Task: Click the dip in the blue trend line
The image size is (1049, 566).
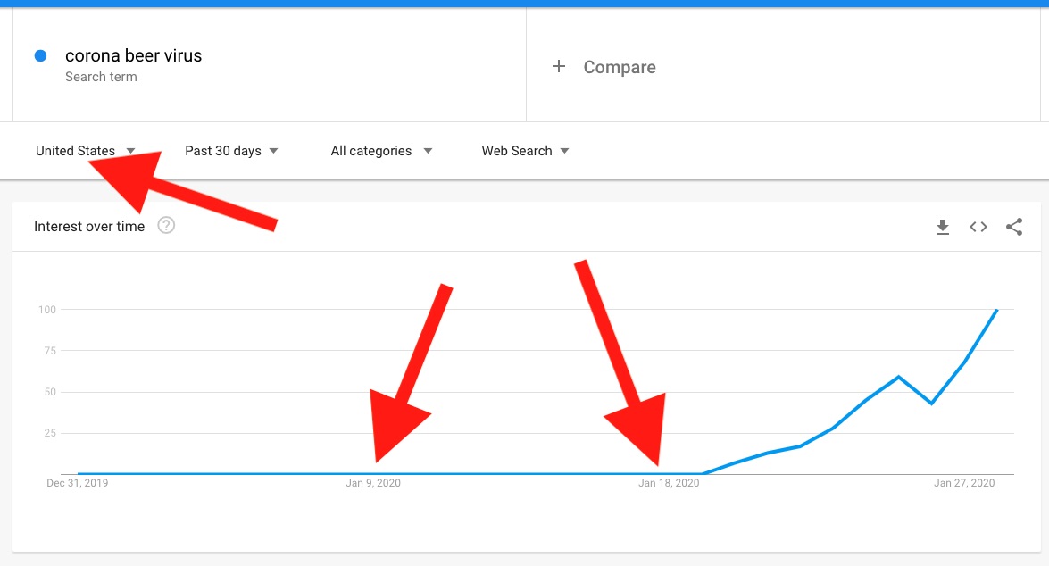Action: coord(931,403)
